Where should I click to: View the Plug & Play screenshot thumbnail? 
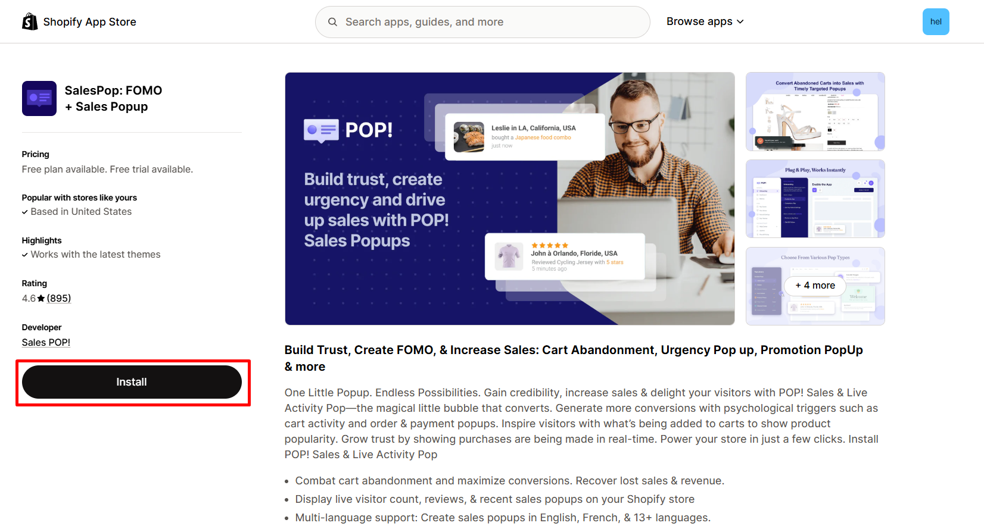[x=815, y=199]
